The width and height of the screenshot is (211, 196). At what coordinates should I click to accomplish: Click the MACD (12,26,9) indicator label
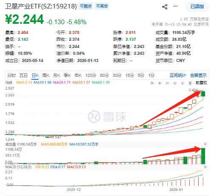pyautogui.click(x=18, y=167)
